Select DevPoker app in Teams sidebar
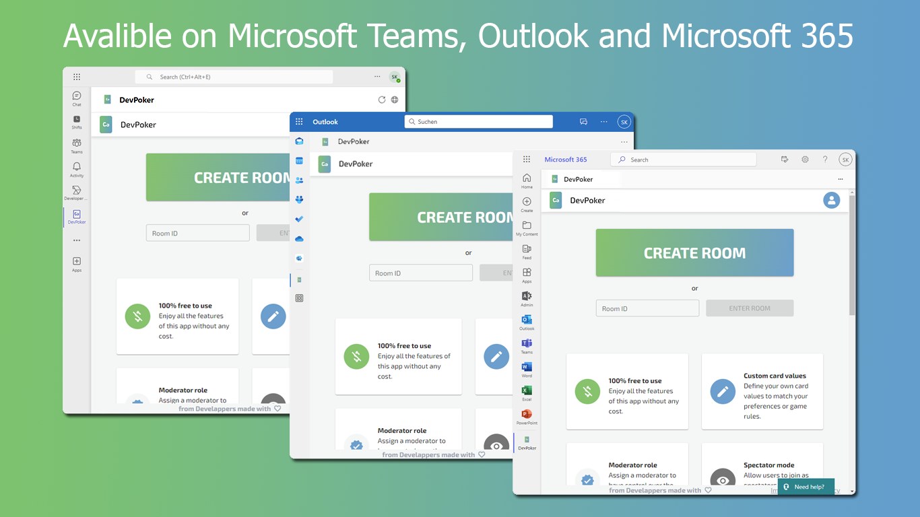920x517 pixels. [77, 217]
